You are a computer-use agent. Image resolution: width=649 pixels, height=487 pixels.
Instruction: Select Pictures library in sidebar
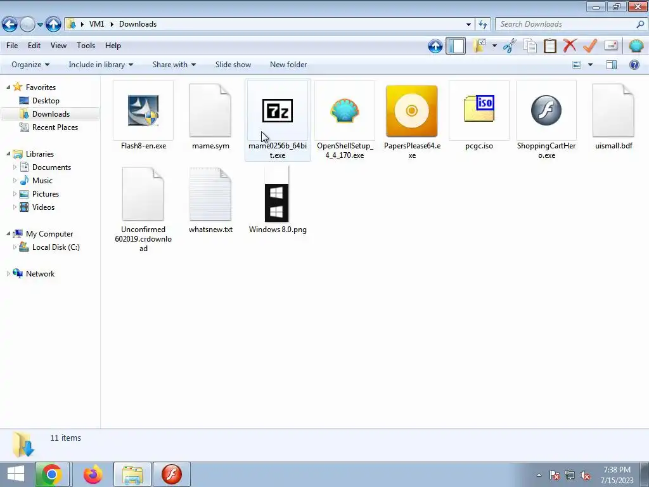(46, 194)
